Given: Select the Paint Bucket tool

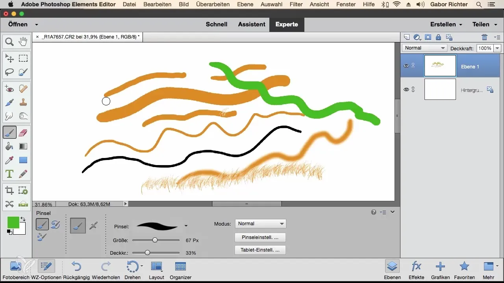Looking at the screenshot, I should point(9,146).
